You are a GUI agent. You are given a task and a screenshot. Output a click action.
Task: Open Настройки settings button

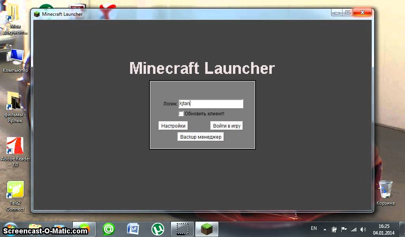[173, 126]
